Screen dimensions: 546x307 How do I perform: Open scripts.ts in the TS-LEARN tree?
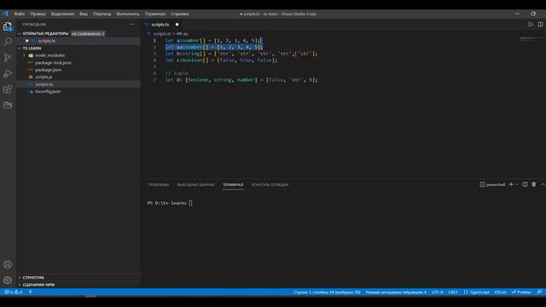coord(44,84)
